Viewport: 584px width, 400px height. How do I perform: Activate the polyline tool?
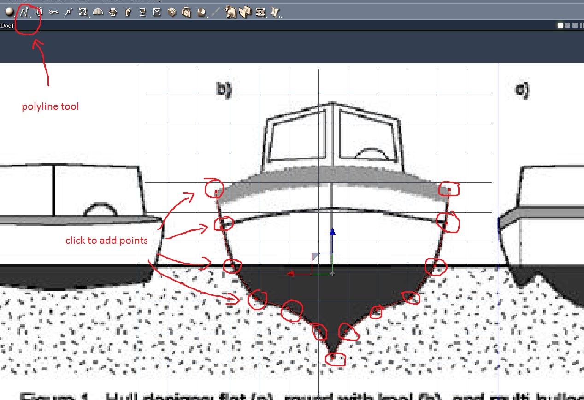[x=24, y=12]
